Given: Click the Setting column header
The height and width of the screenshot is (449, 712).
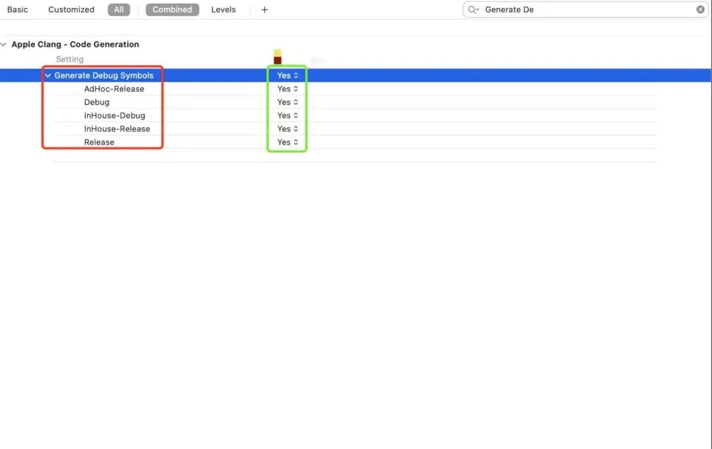Looking at the screenshot, I should pyautogui.click(x=69, y=59).
